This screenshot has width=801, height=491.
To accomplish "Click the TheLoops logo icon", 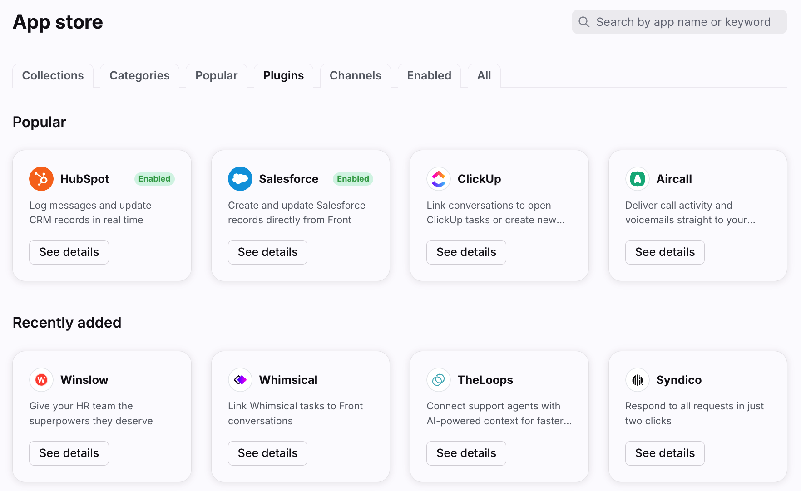I will 439,380.
